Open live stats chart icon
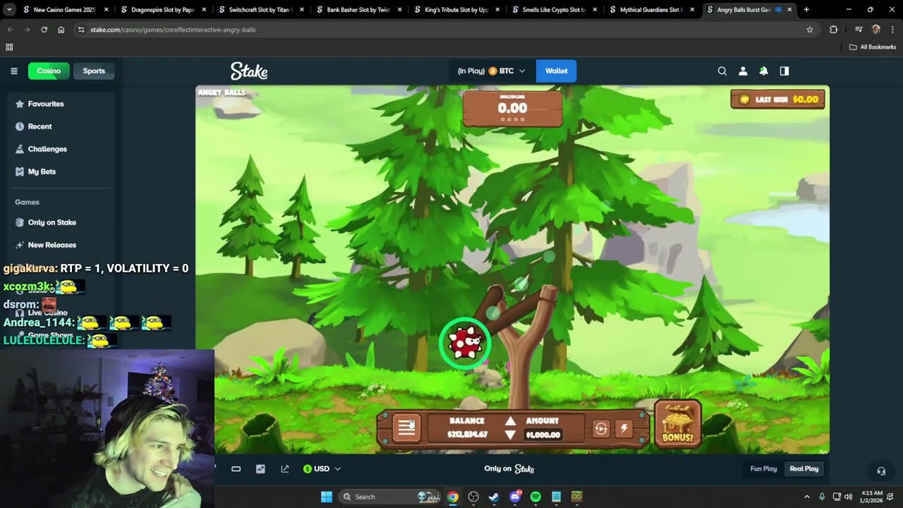Screen dimensions: 903x508 (260, 468)
